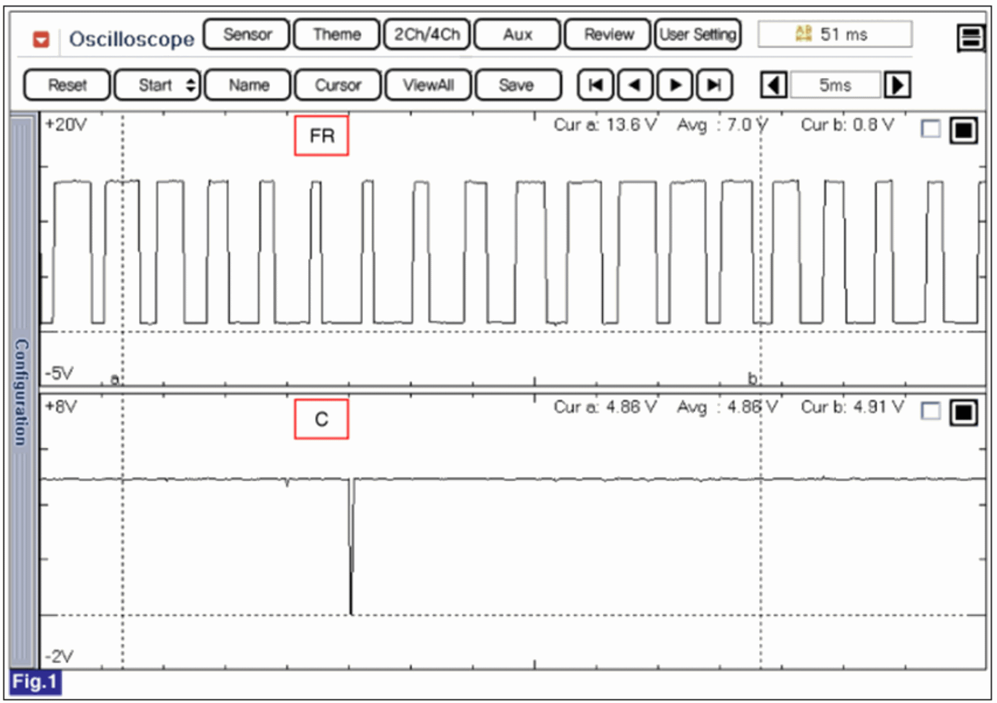Step back one waveform frame
This screenshot has height=703, width=997.
634,85
